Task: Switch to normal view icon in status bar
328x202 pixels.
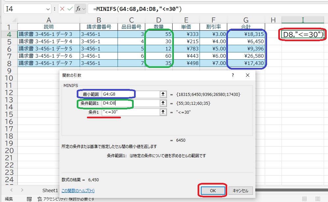Action: coord(305,199)
